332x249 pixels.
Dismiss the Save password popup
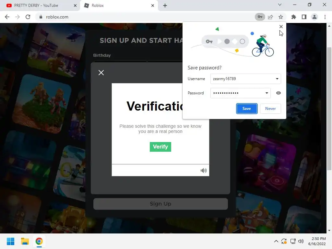281,27
